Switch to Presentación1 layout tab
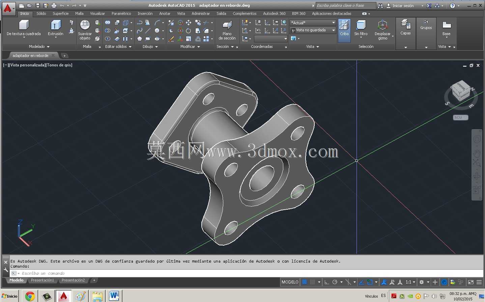The image size is (485, 302). [42, 280]
